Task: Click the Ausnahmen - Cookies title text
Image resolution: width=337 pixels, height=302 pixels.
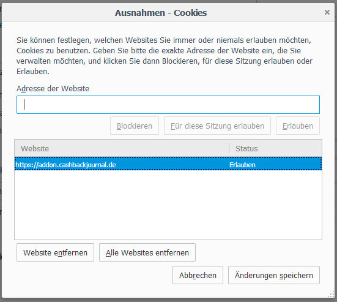Action: [x=161, y=13]
